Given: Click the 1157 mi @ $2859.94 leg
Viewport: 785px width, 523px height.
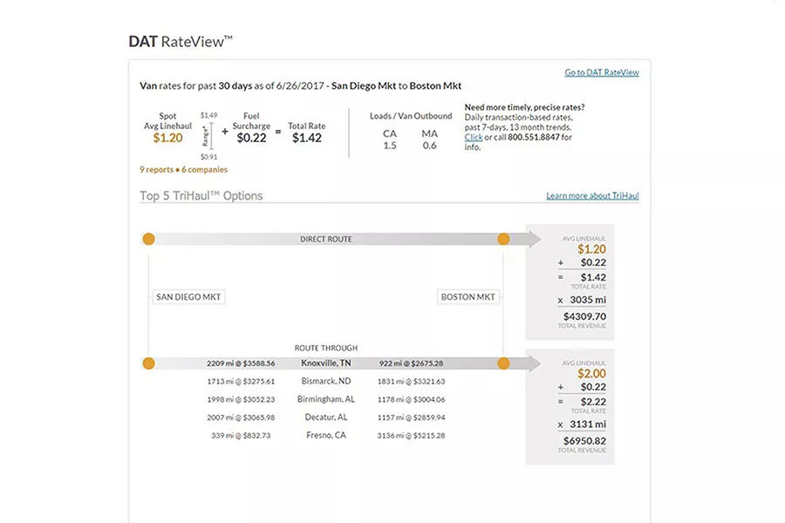Looking at the screenshot, I should click(411, 418).
